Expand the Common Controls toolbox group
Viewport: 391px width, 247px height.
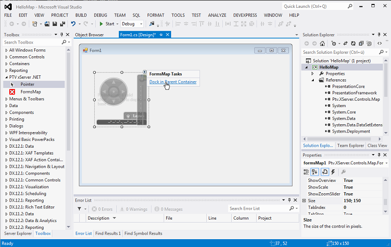[6, 57]
